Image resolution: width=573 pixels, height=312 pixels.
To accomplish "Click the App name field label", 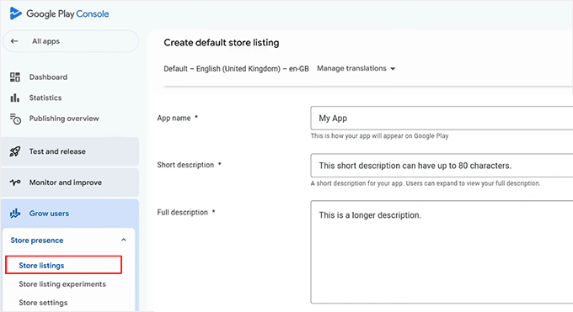I will [x=174, y=119].
